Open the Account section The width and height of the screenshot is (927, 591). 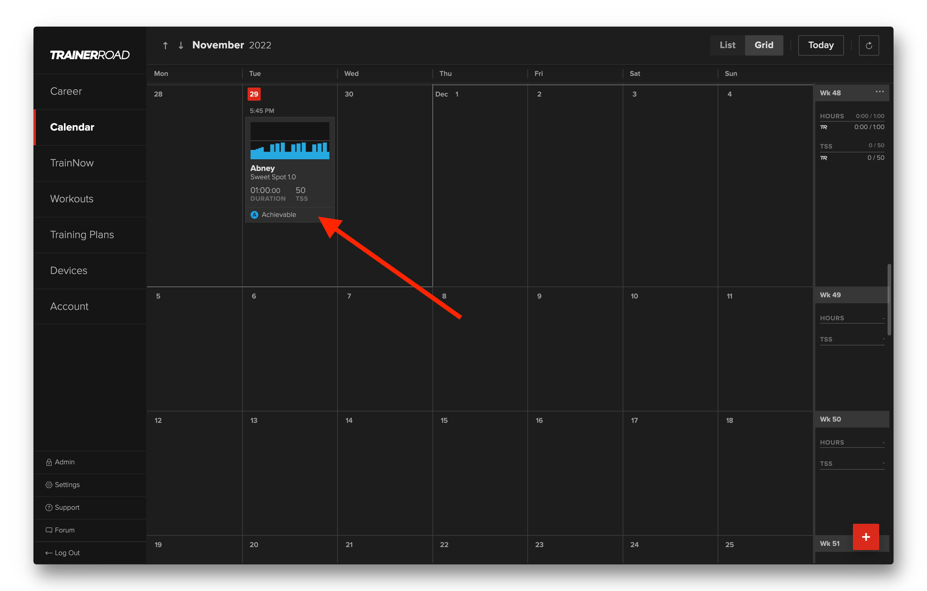tap(90, 306)
